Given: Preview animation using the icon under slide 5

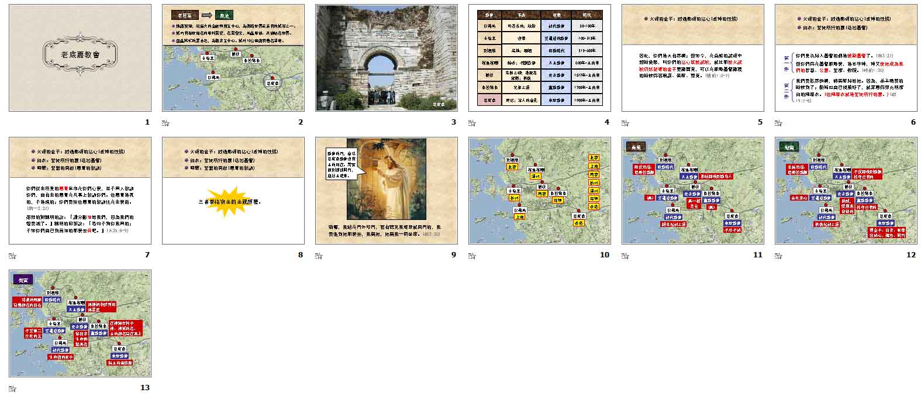Looking at the screenshot, I should [x=625, y=123].
